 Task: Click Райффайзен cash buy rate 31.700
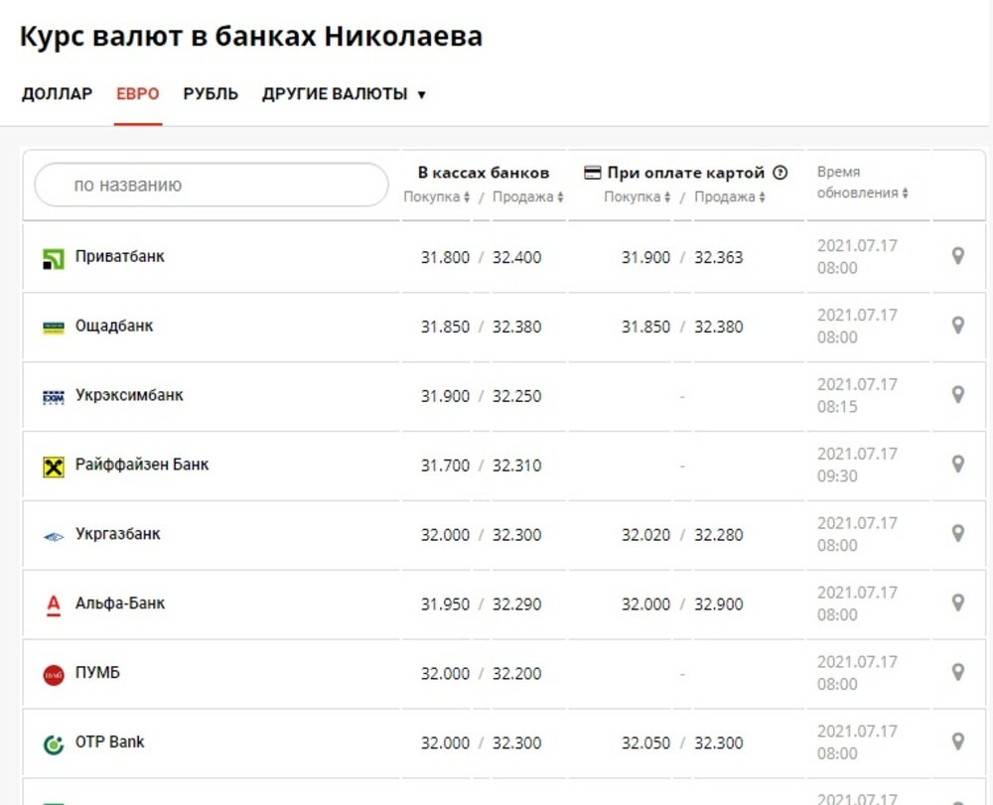click(x=445, y=466)
